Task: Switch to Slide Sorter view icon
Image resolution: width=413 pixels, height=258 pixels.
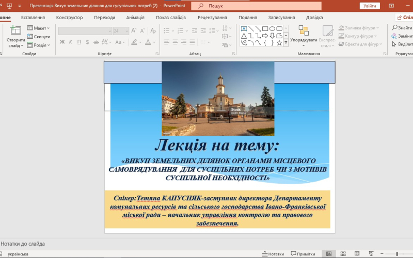Action: click(342, 254)
